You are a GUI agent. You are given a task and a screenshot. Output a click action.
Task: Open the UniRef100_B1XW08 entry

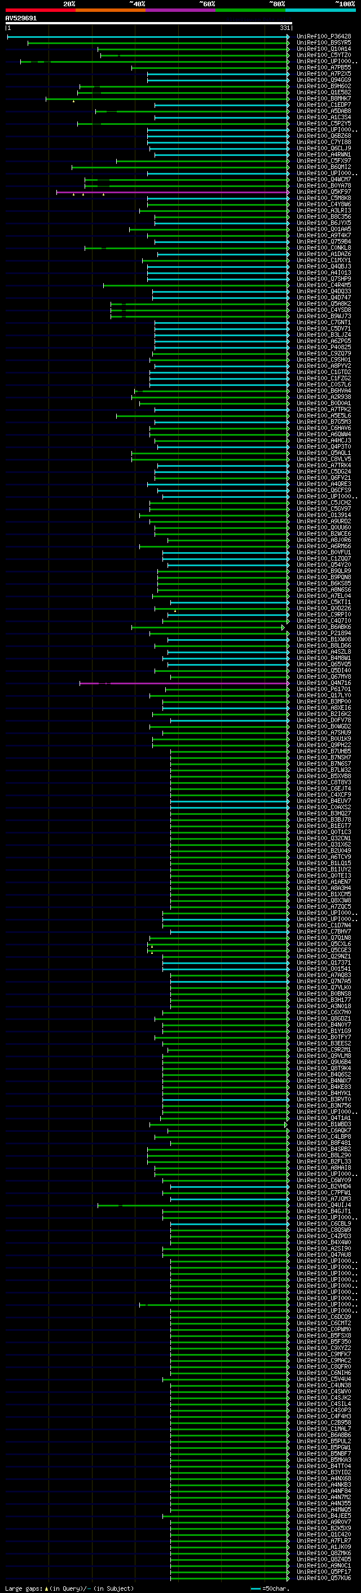pos(323,640)
